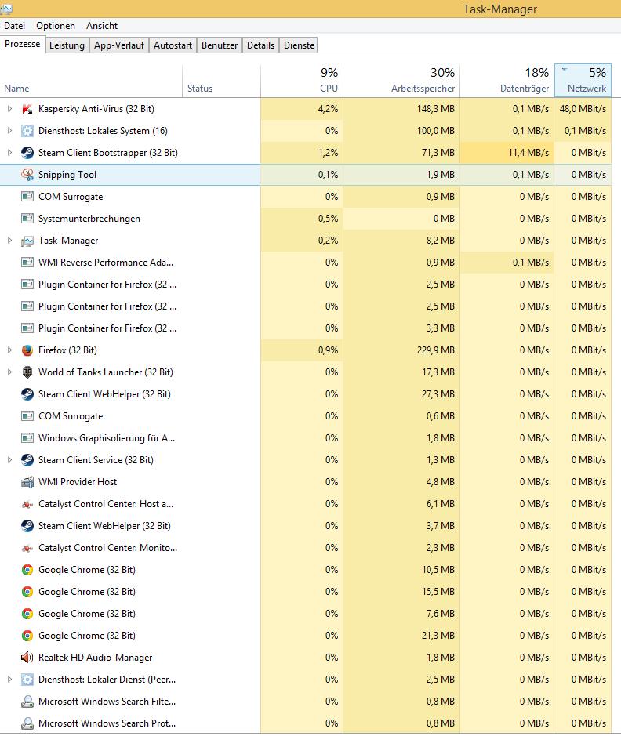Viewport: 621px width, 736px height.
Task: Click the COM Surrogate icon using 0,6 MB
Action: pyautogui.click(x=27, y=416)
